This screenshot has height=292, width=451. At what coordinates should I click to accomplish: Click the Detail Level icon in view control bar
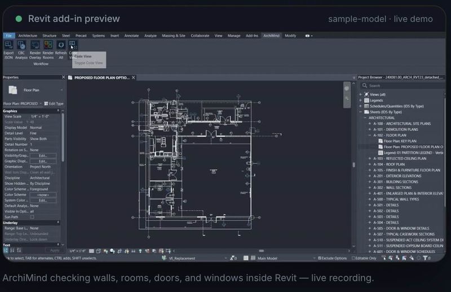(91, 251)
